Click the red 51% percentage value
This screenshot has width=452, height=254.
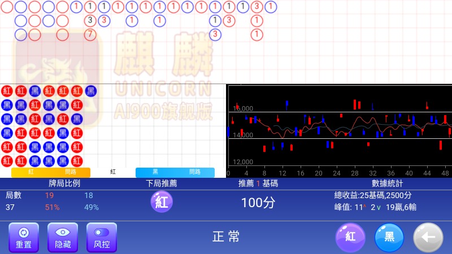[x=52, y=207]
